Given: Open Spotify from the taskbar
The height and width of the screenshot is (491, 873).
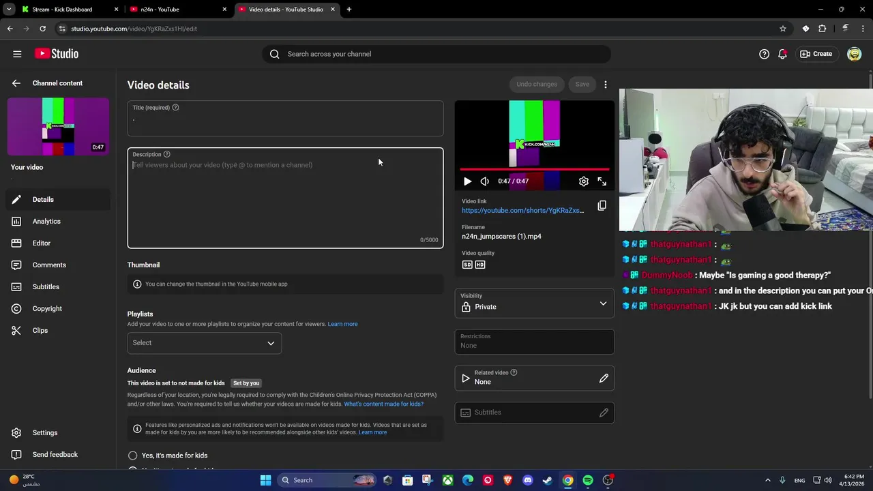Looking at the screenshot, I should [588, 480].
